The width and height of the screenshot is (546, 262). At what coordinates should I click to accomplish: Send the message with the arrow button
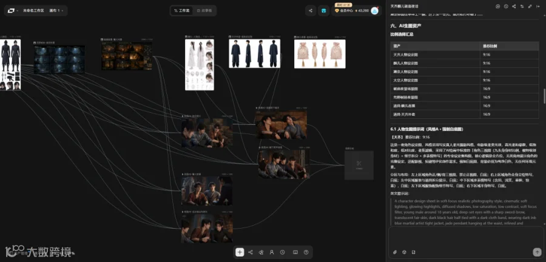click(537, 252)
